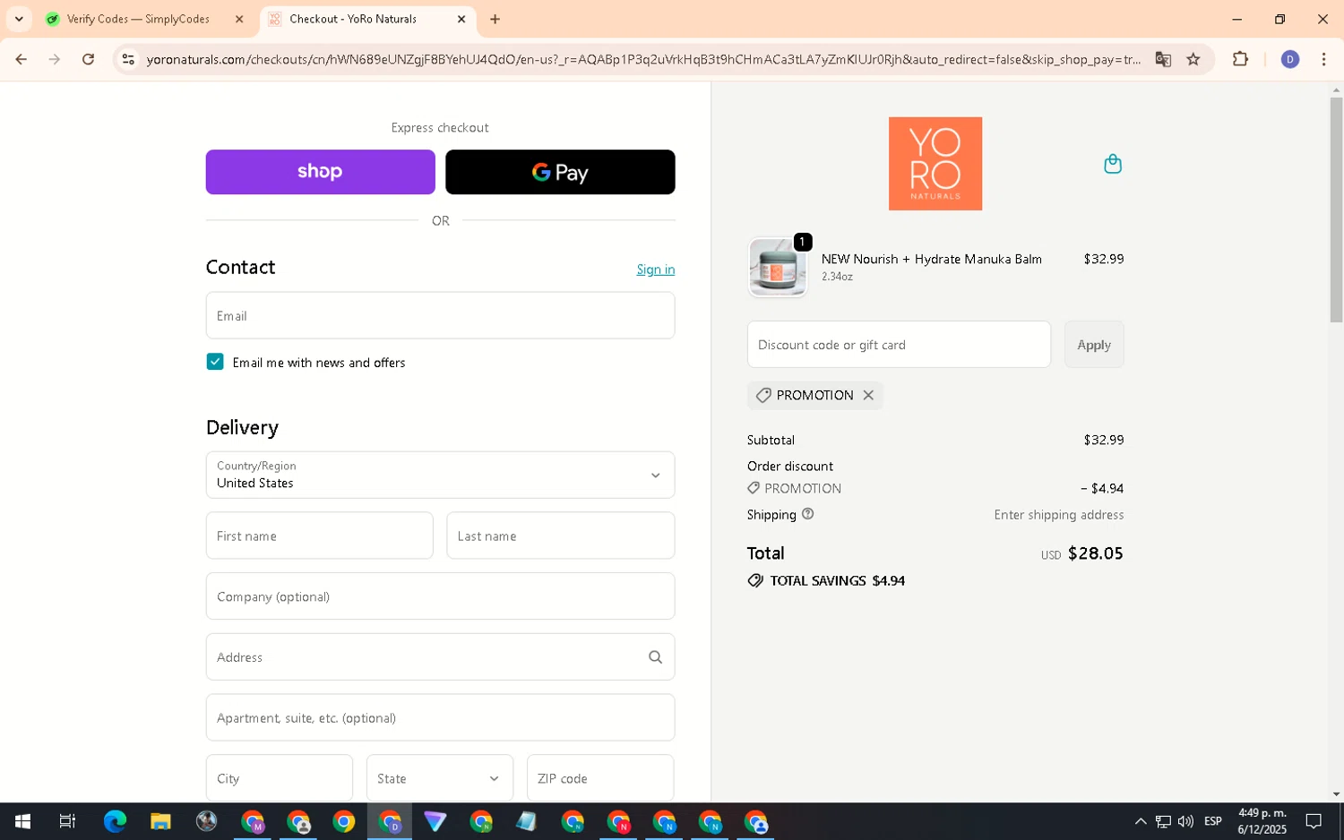
Task: Expand the Country/Region dropdown
Action: tap(440, 475)
